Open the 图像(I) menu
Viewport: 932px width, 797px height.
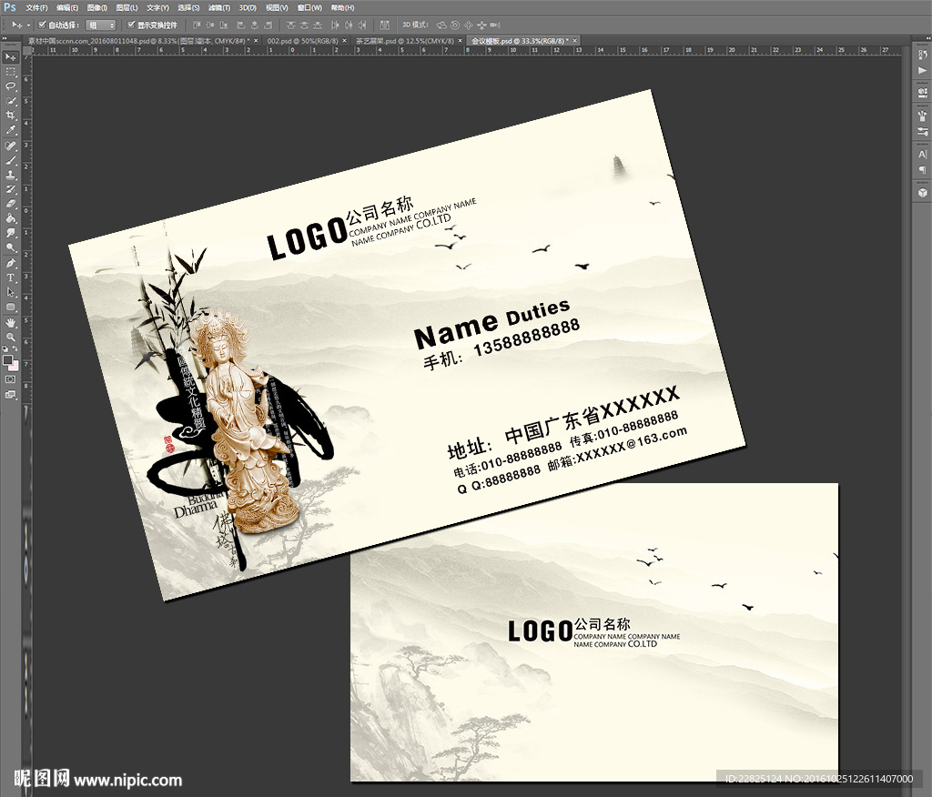pos(96,7)
